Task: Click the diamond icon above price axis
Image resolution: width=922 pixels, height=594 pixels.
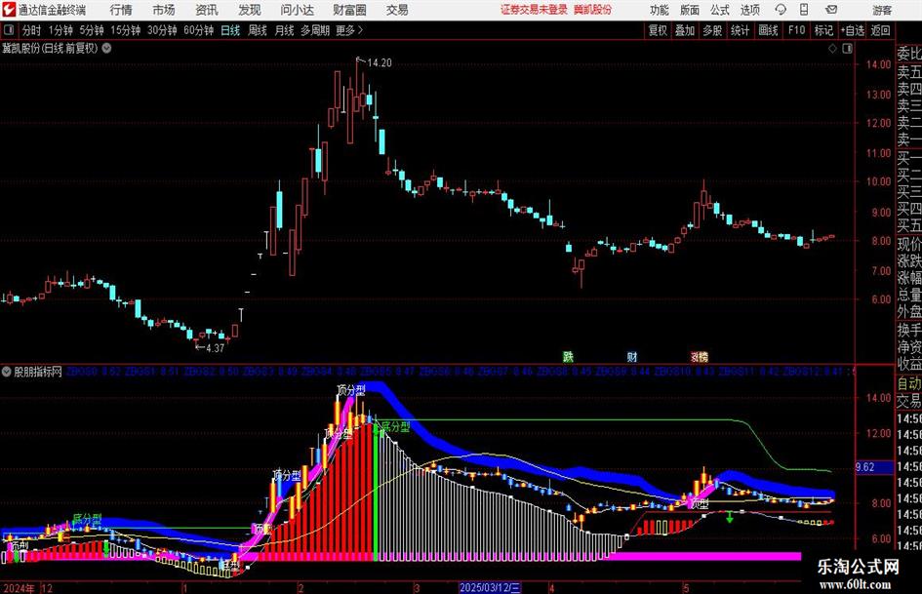Action: click(x=832, y=49)
